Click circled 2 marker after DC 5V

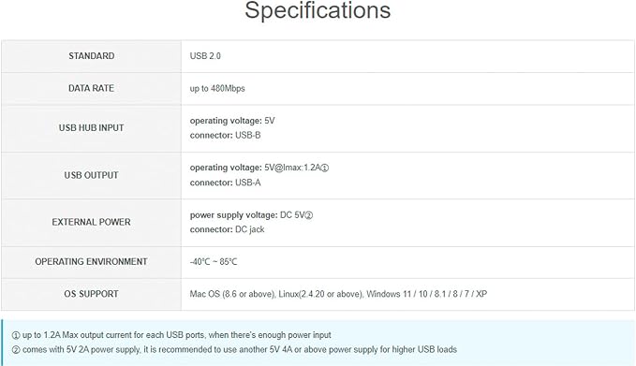pos(309,215)
